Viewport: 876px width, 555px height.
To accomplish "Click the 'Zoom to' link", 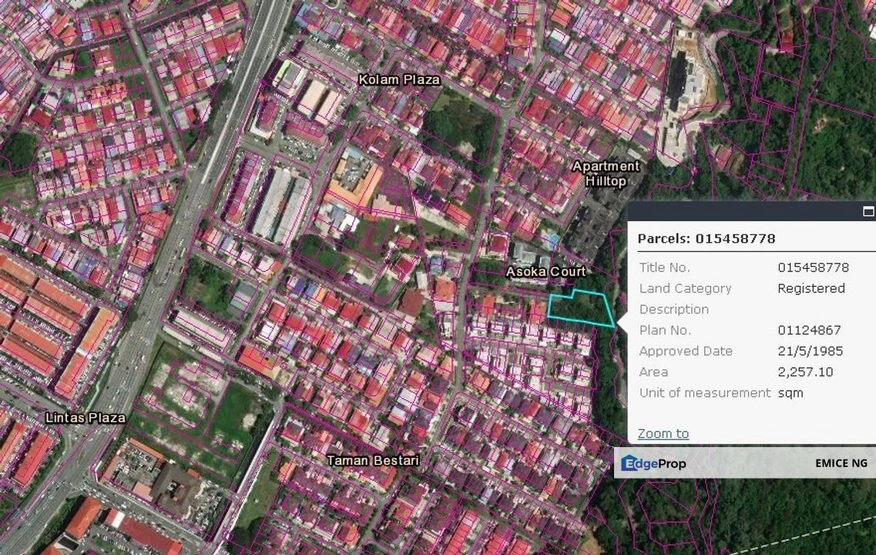I will click(663, 433).
